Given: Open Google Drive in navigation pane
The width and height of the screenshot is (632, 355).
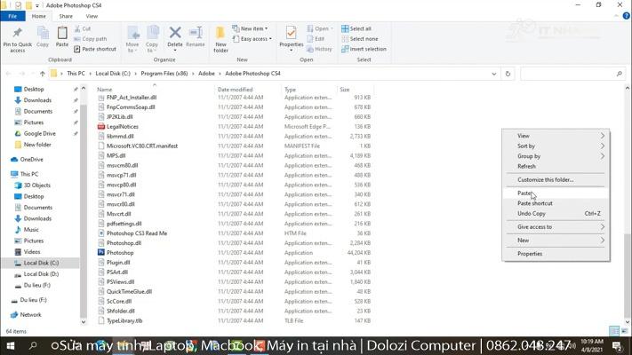Looking at the screenshot, I should pyautogui.click(x=39, y=133).
